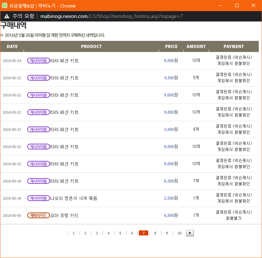Open page 2 of purchase history

tap(85, 233)
